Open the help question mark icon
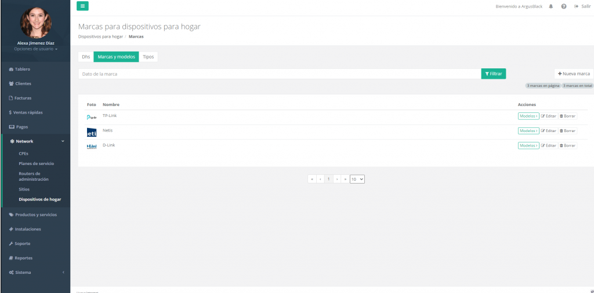Screen dimensions: 594x293 [x=564, y=6]
